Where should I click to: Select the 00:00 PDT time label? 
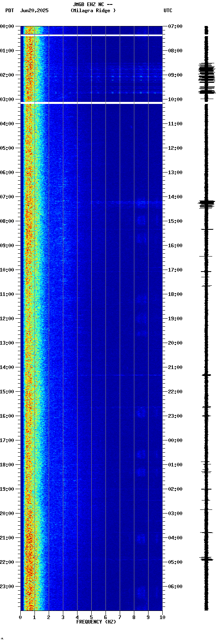(x=7, y=26)
